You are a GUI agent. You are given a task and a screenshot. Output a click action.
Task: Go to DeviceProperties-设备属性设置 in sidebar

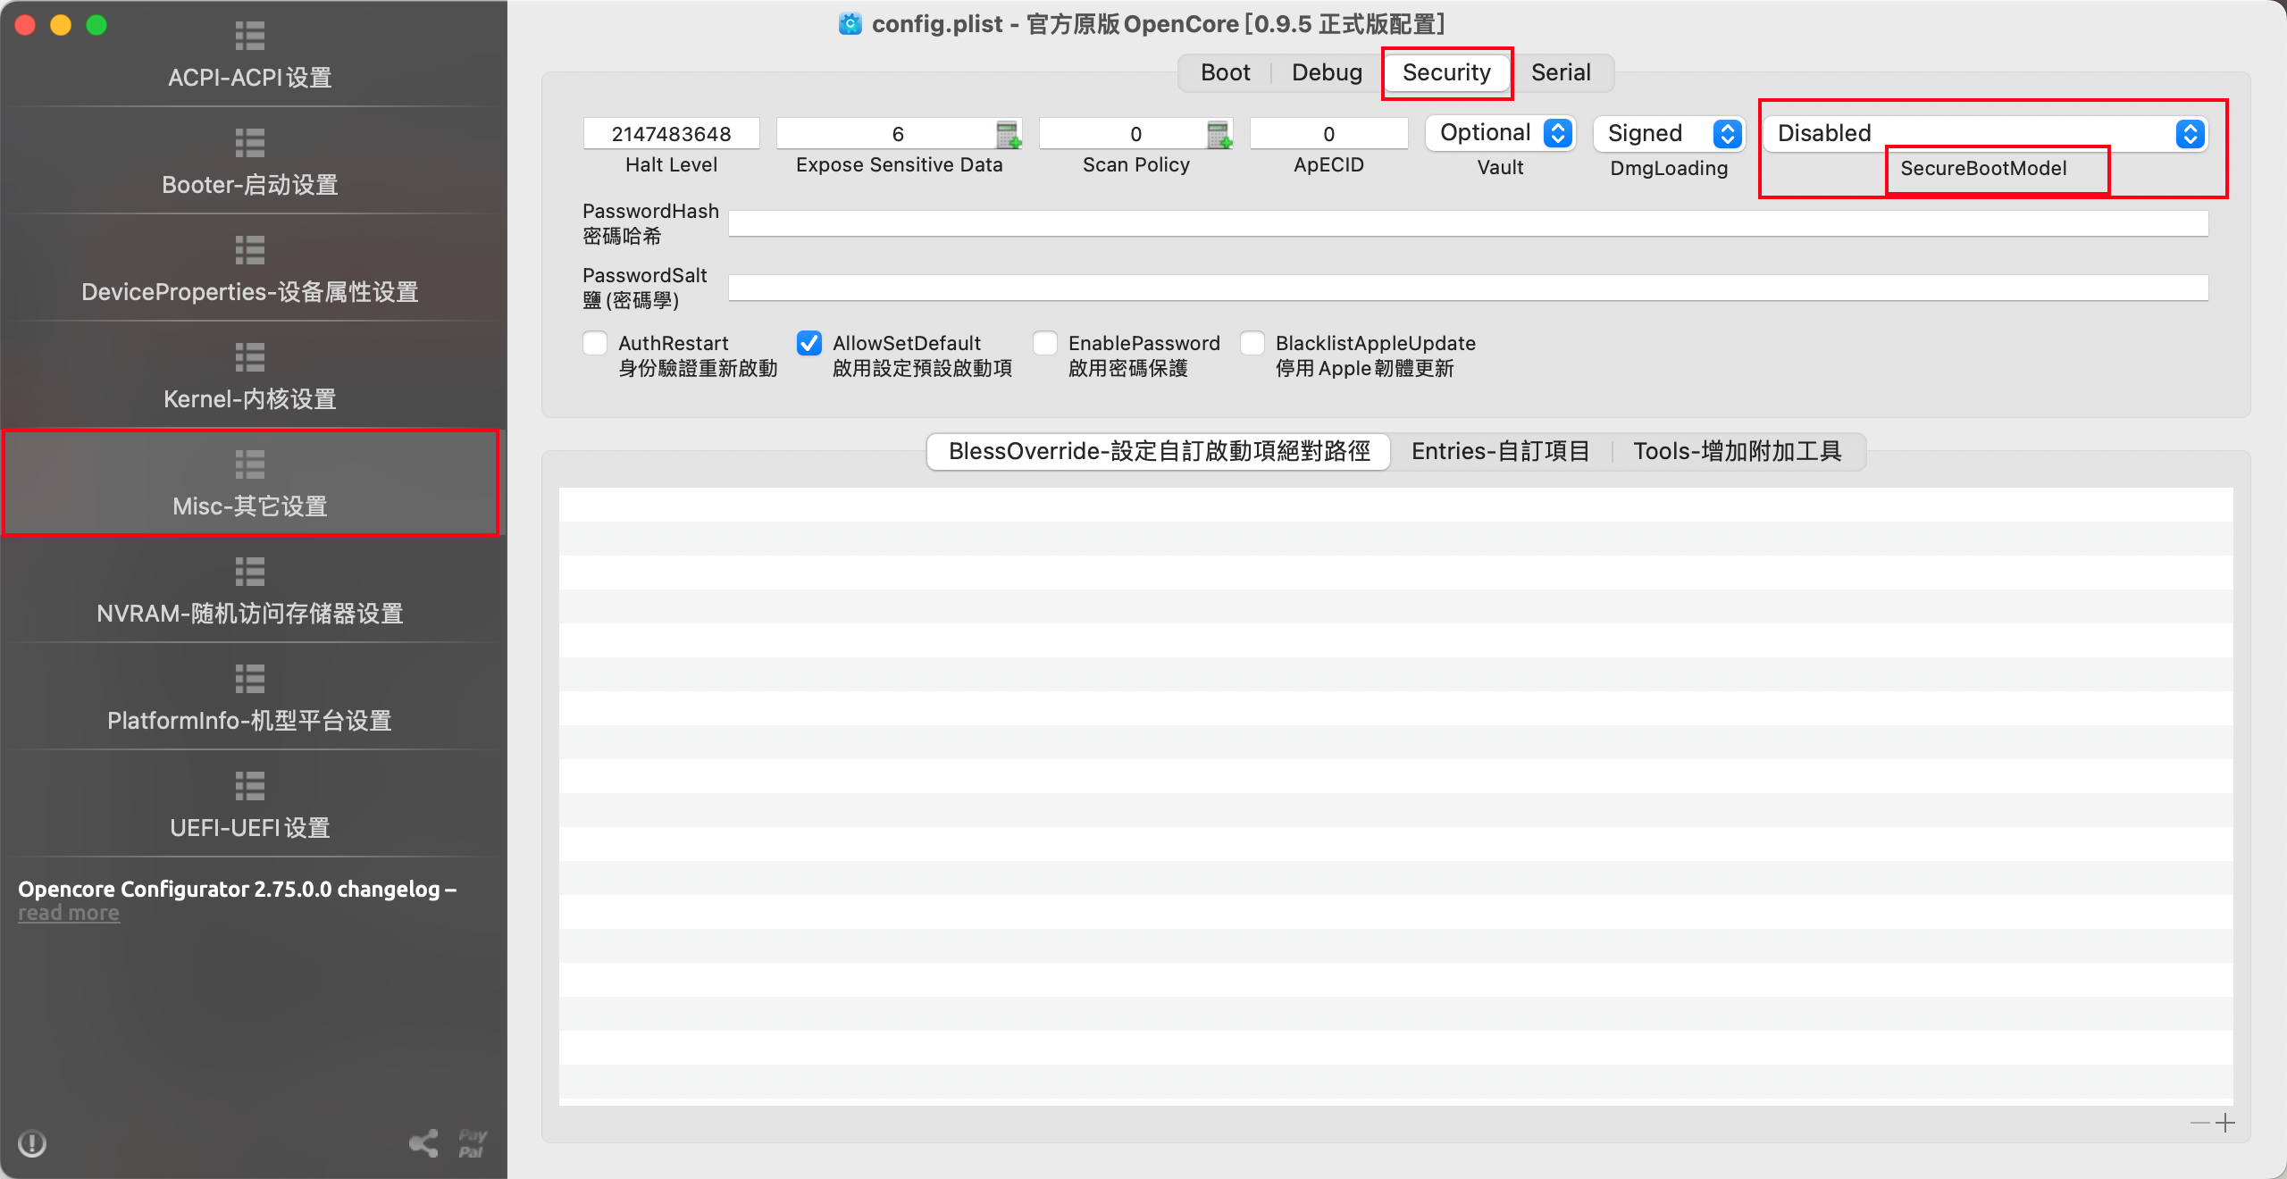[x=250, y=292]
